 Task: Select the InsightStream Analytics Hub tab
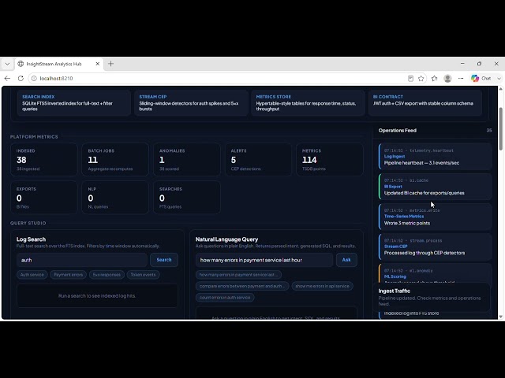coord(59,64)
